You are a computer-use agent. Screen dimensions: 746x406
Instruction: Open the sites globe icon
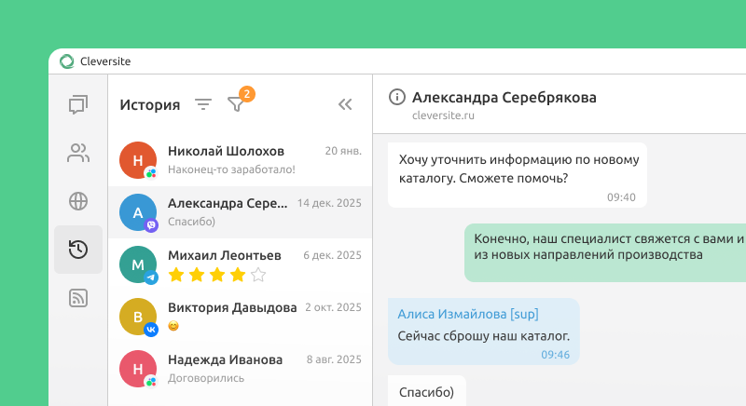click(x=78, y=201)
